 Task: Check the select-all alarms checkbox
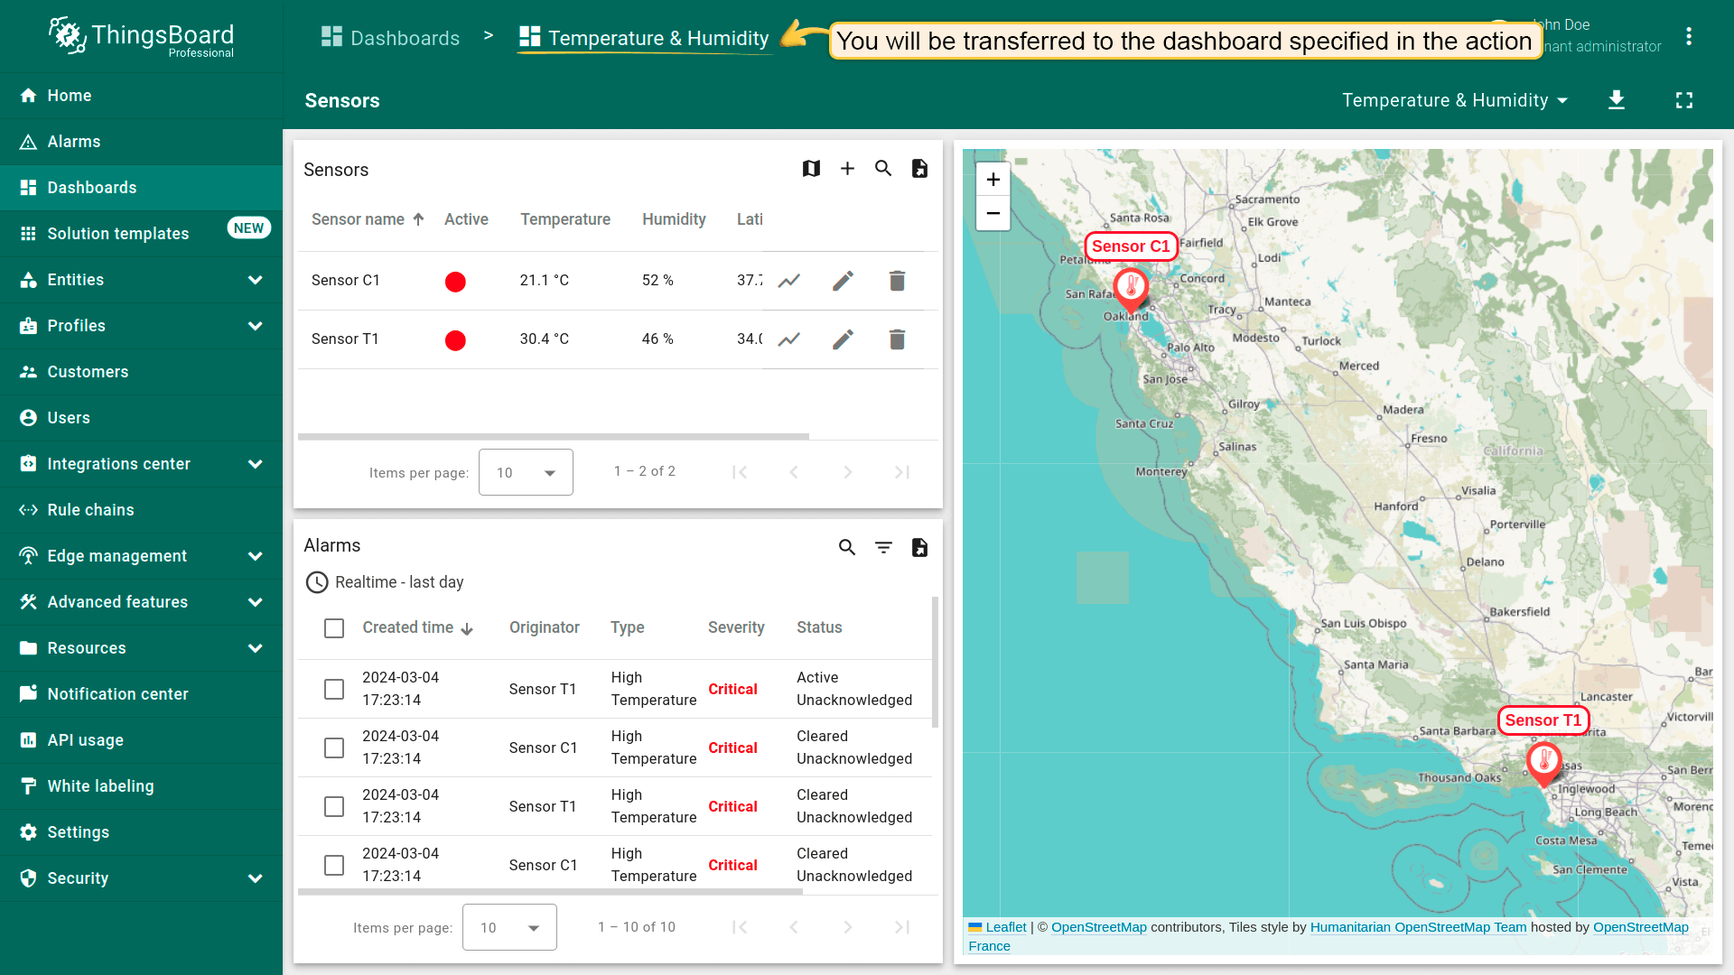pos(334,628)
